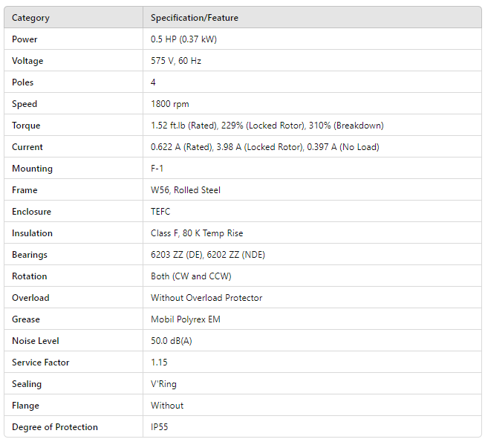Select the Mobil Polyrex EM grease value

pyautogui.click(x=186, y=319)
